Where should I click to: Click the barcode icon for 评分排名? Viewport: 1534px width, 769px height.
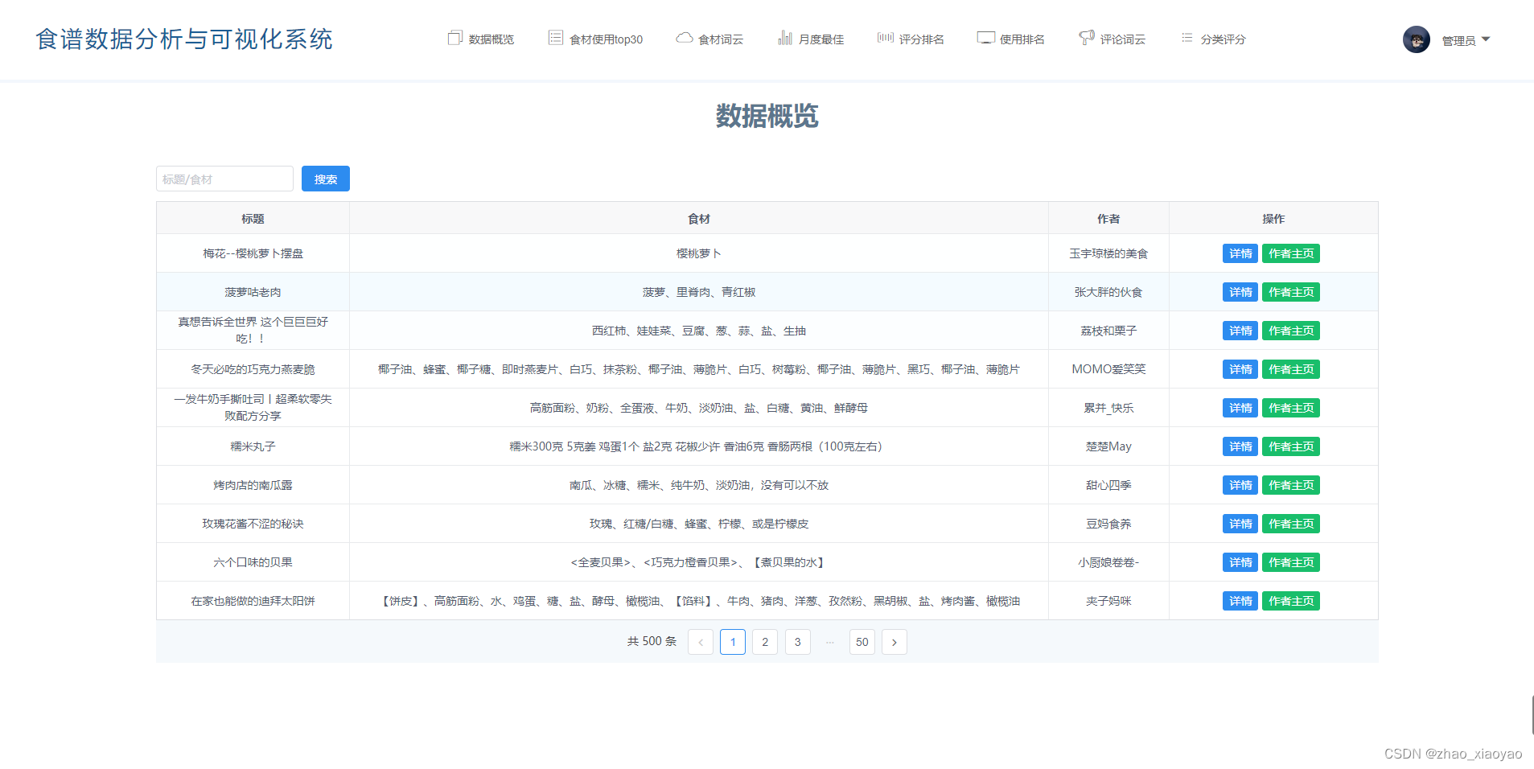(885, 38)
